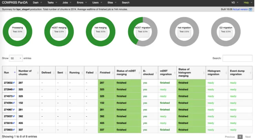Open link icon next to run 274573
255x139 pixels.
tap(14, 96)
